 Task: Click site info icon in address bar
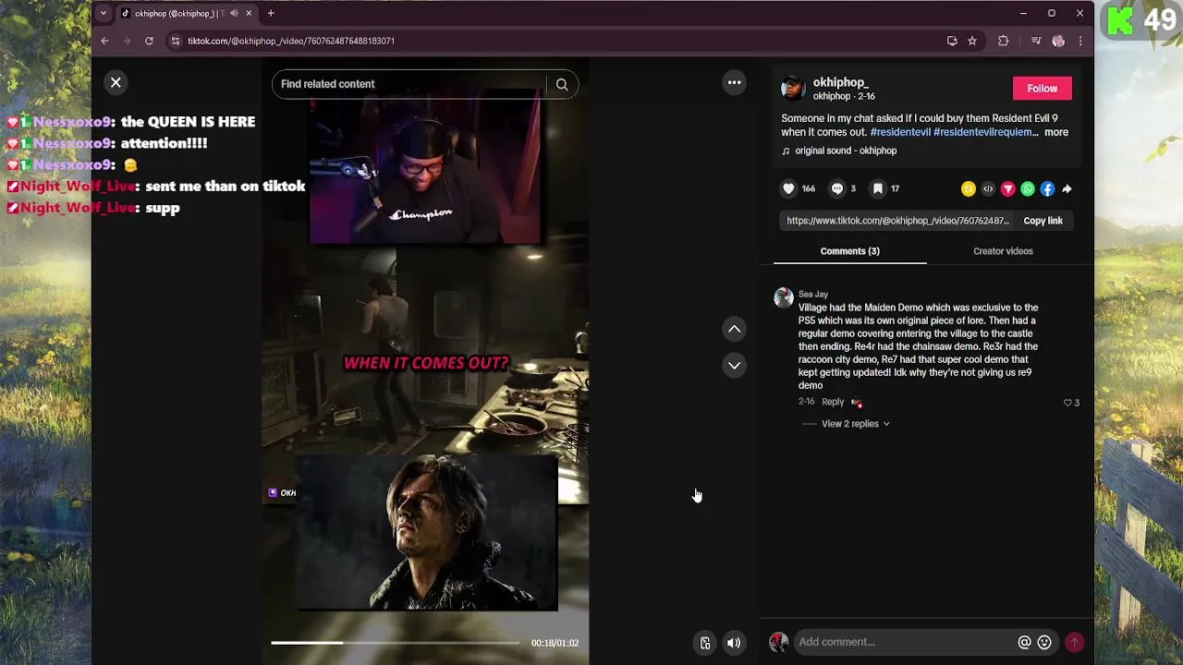point(175,41)
